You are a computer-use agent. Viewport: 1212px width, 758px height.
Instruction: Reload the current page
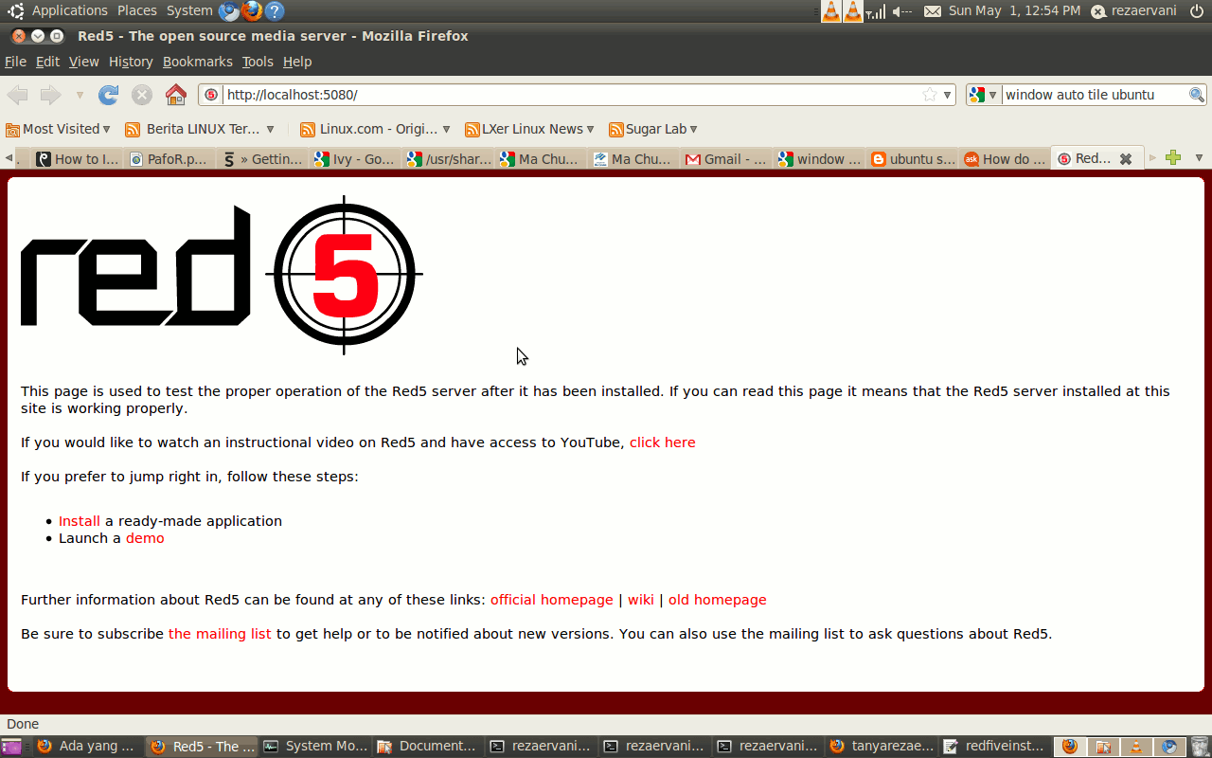point(109,95)
